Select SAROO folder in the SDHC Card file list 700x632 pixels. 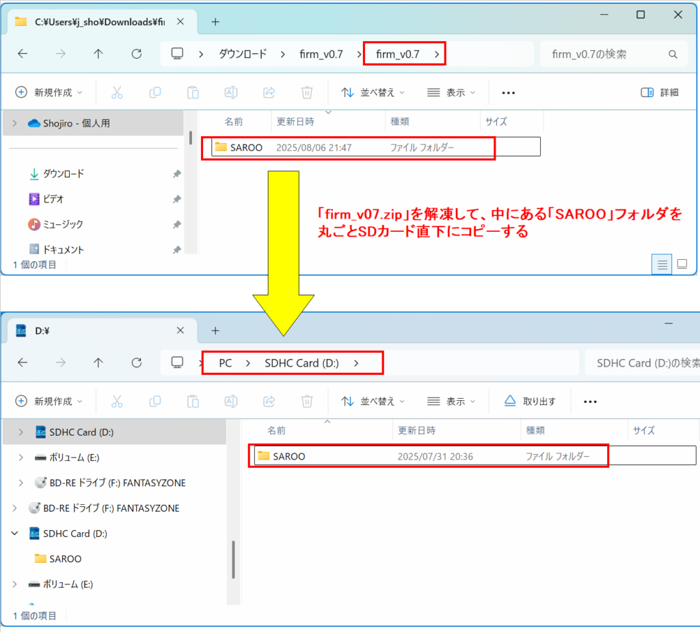pyautogui.click(x=288, y=456)
